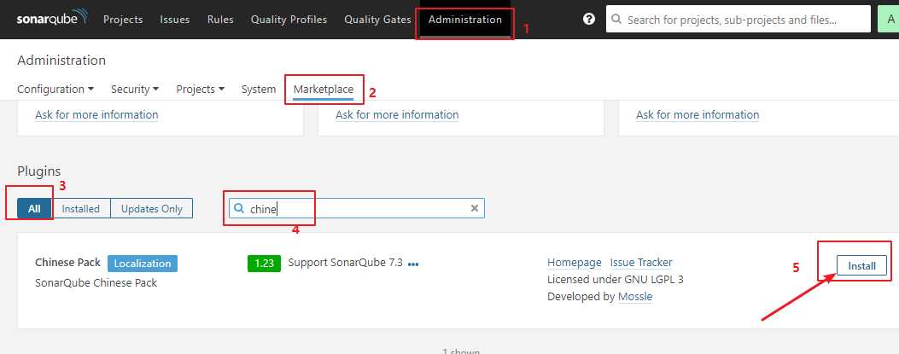The height and width of the screenshot is (354, 899).
Task: Clear the plugin search with the X icon
Action: [x=474, y=208]
